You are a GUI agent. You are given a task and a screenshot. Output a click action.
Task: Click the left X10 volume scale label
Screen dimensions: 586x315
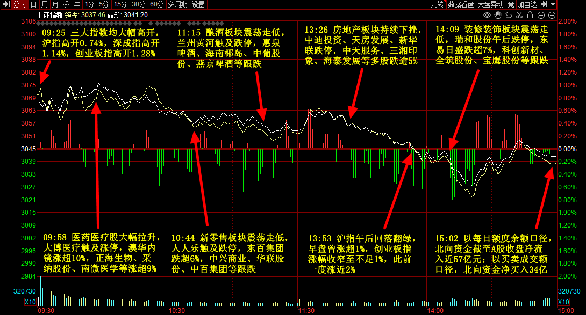[30, 302]
